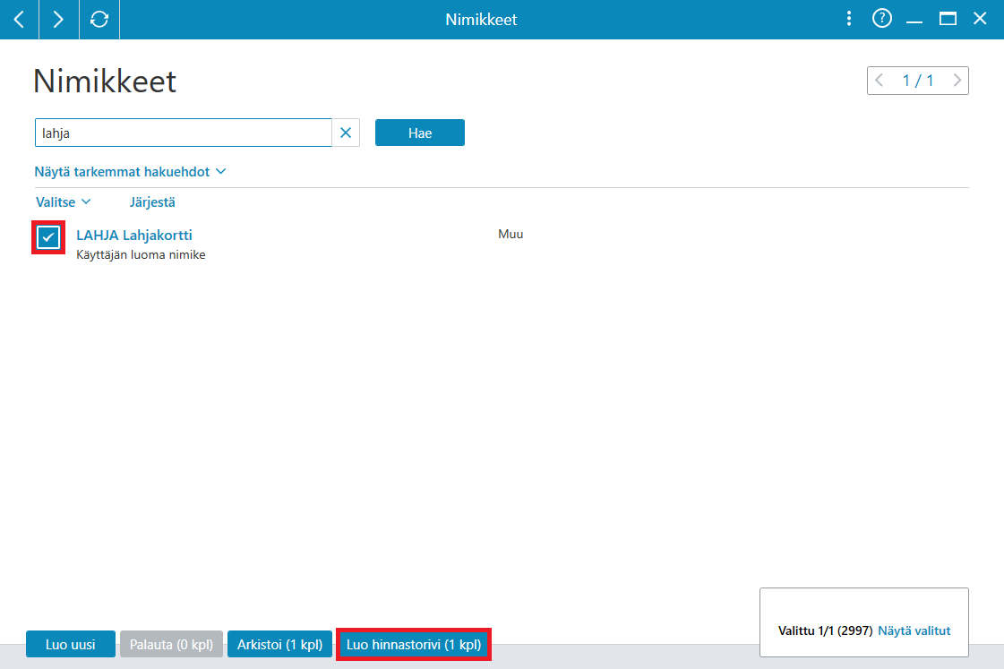The height and width of the screenshot is (669, 1004).
Task: Expand Näytä tarkemmat hakuehdot
Action: coord(131,172)
